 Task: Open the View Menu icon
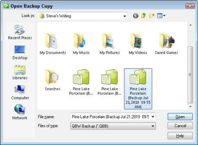pos(160,16)
